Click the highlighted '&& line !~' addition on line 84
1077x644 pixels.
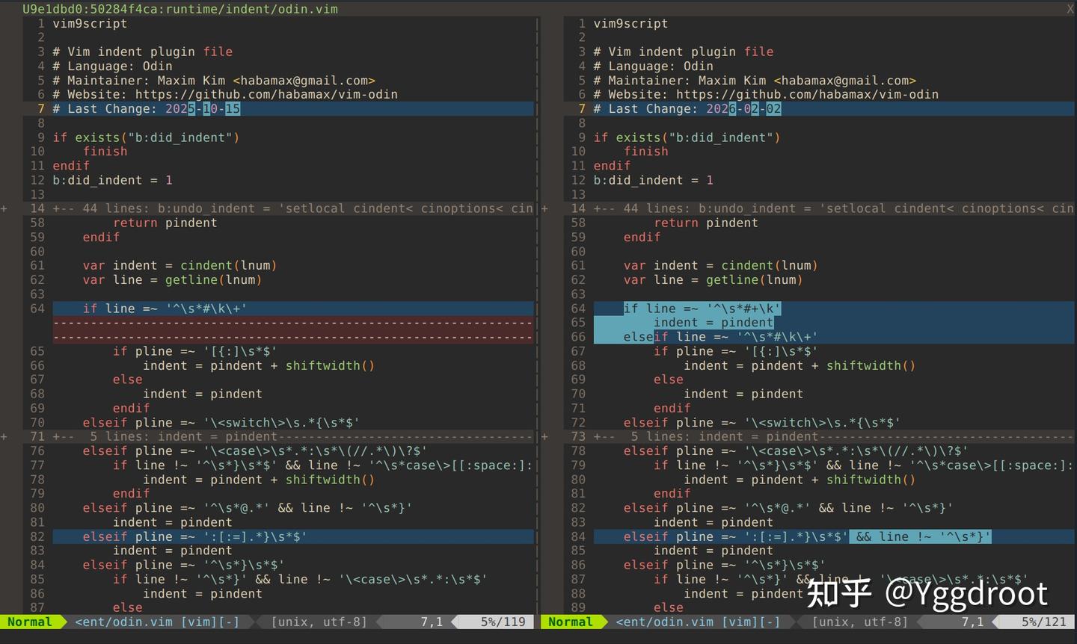coord(920,536)
